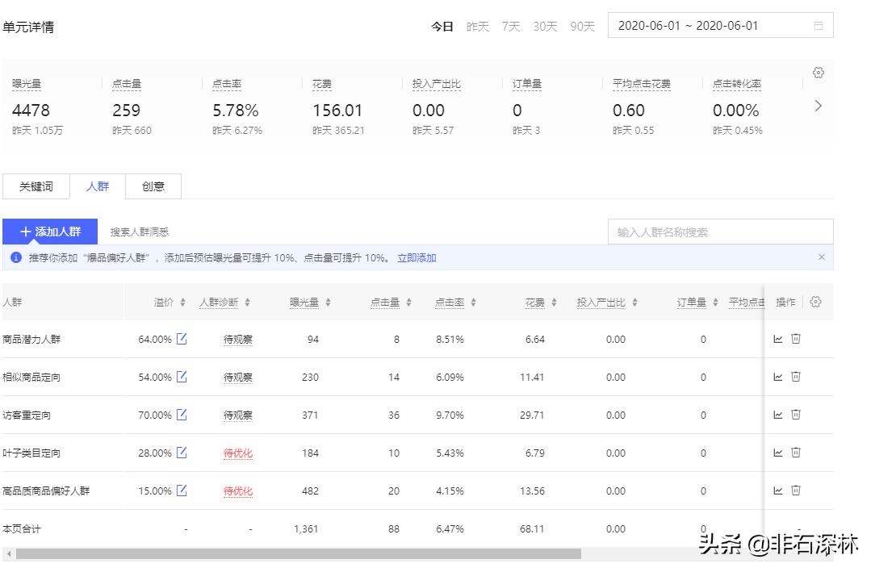Switch to the 关键词 tab
875x572 pixels.
tap(36, 186)
